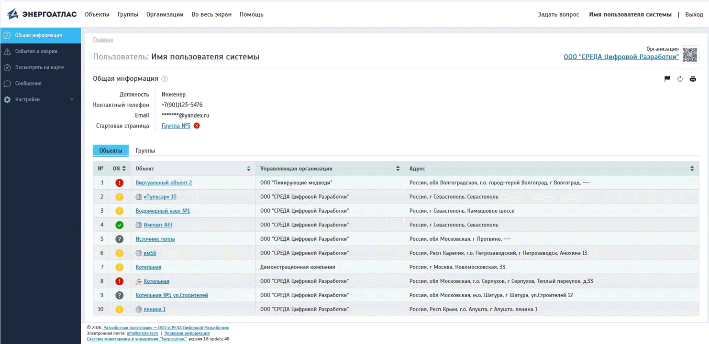Open the QR code for the organization

(x=690, y=54)
